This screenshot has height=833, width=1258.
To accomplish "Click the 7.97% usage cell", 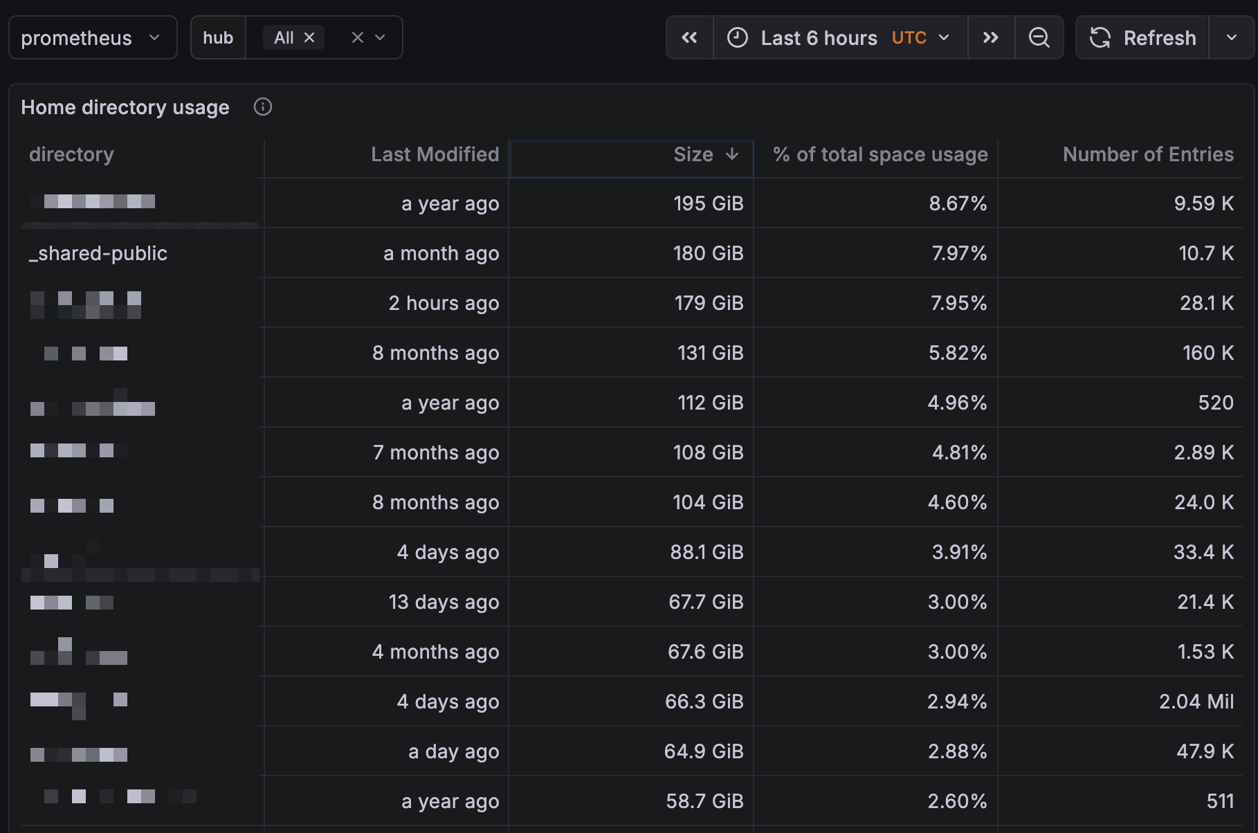I will point(875,253).
